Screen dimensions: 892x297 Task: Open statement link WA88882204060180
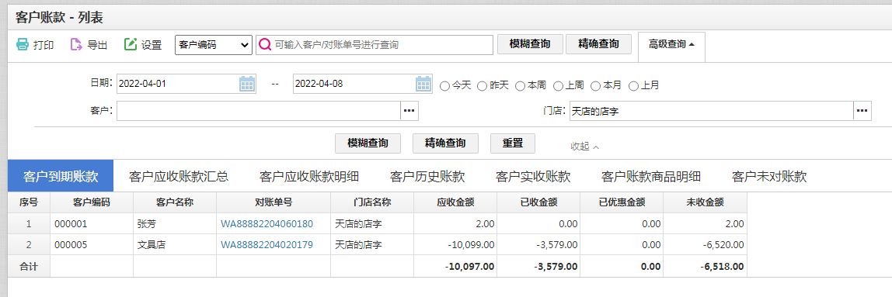267,224
